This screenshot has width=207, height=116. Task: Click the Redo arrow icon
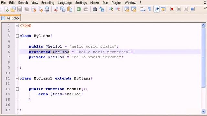86,9
